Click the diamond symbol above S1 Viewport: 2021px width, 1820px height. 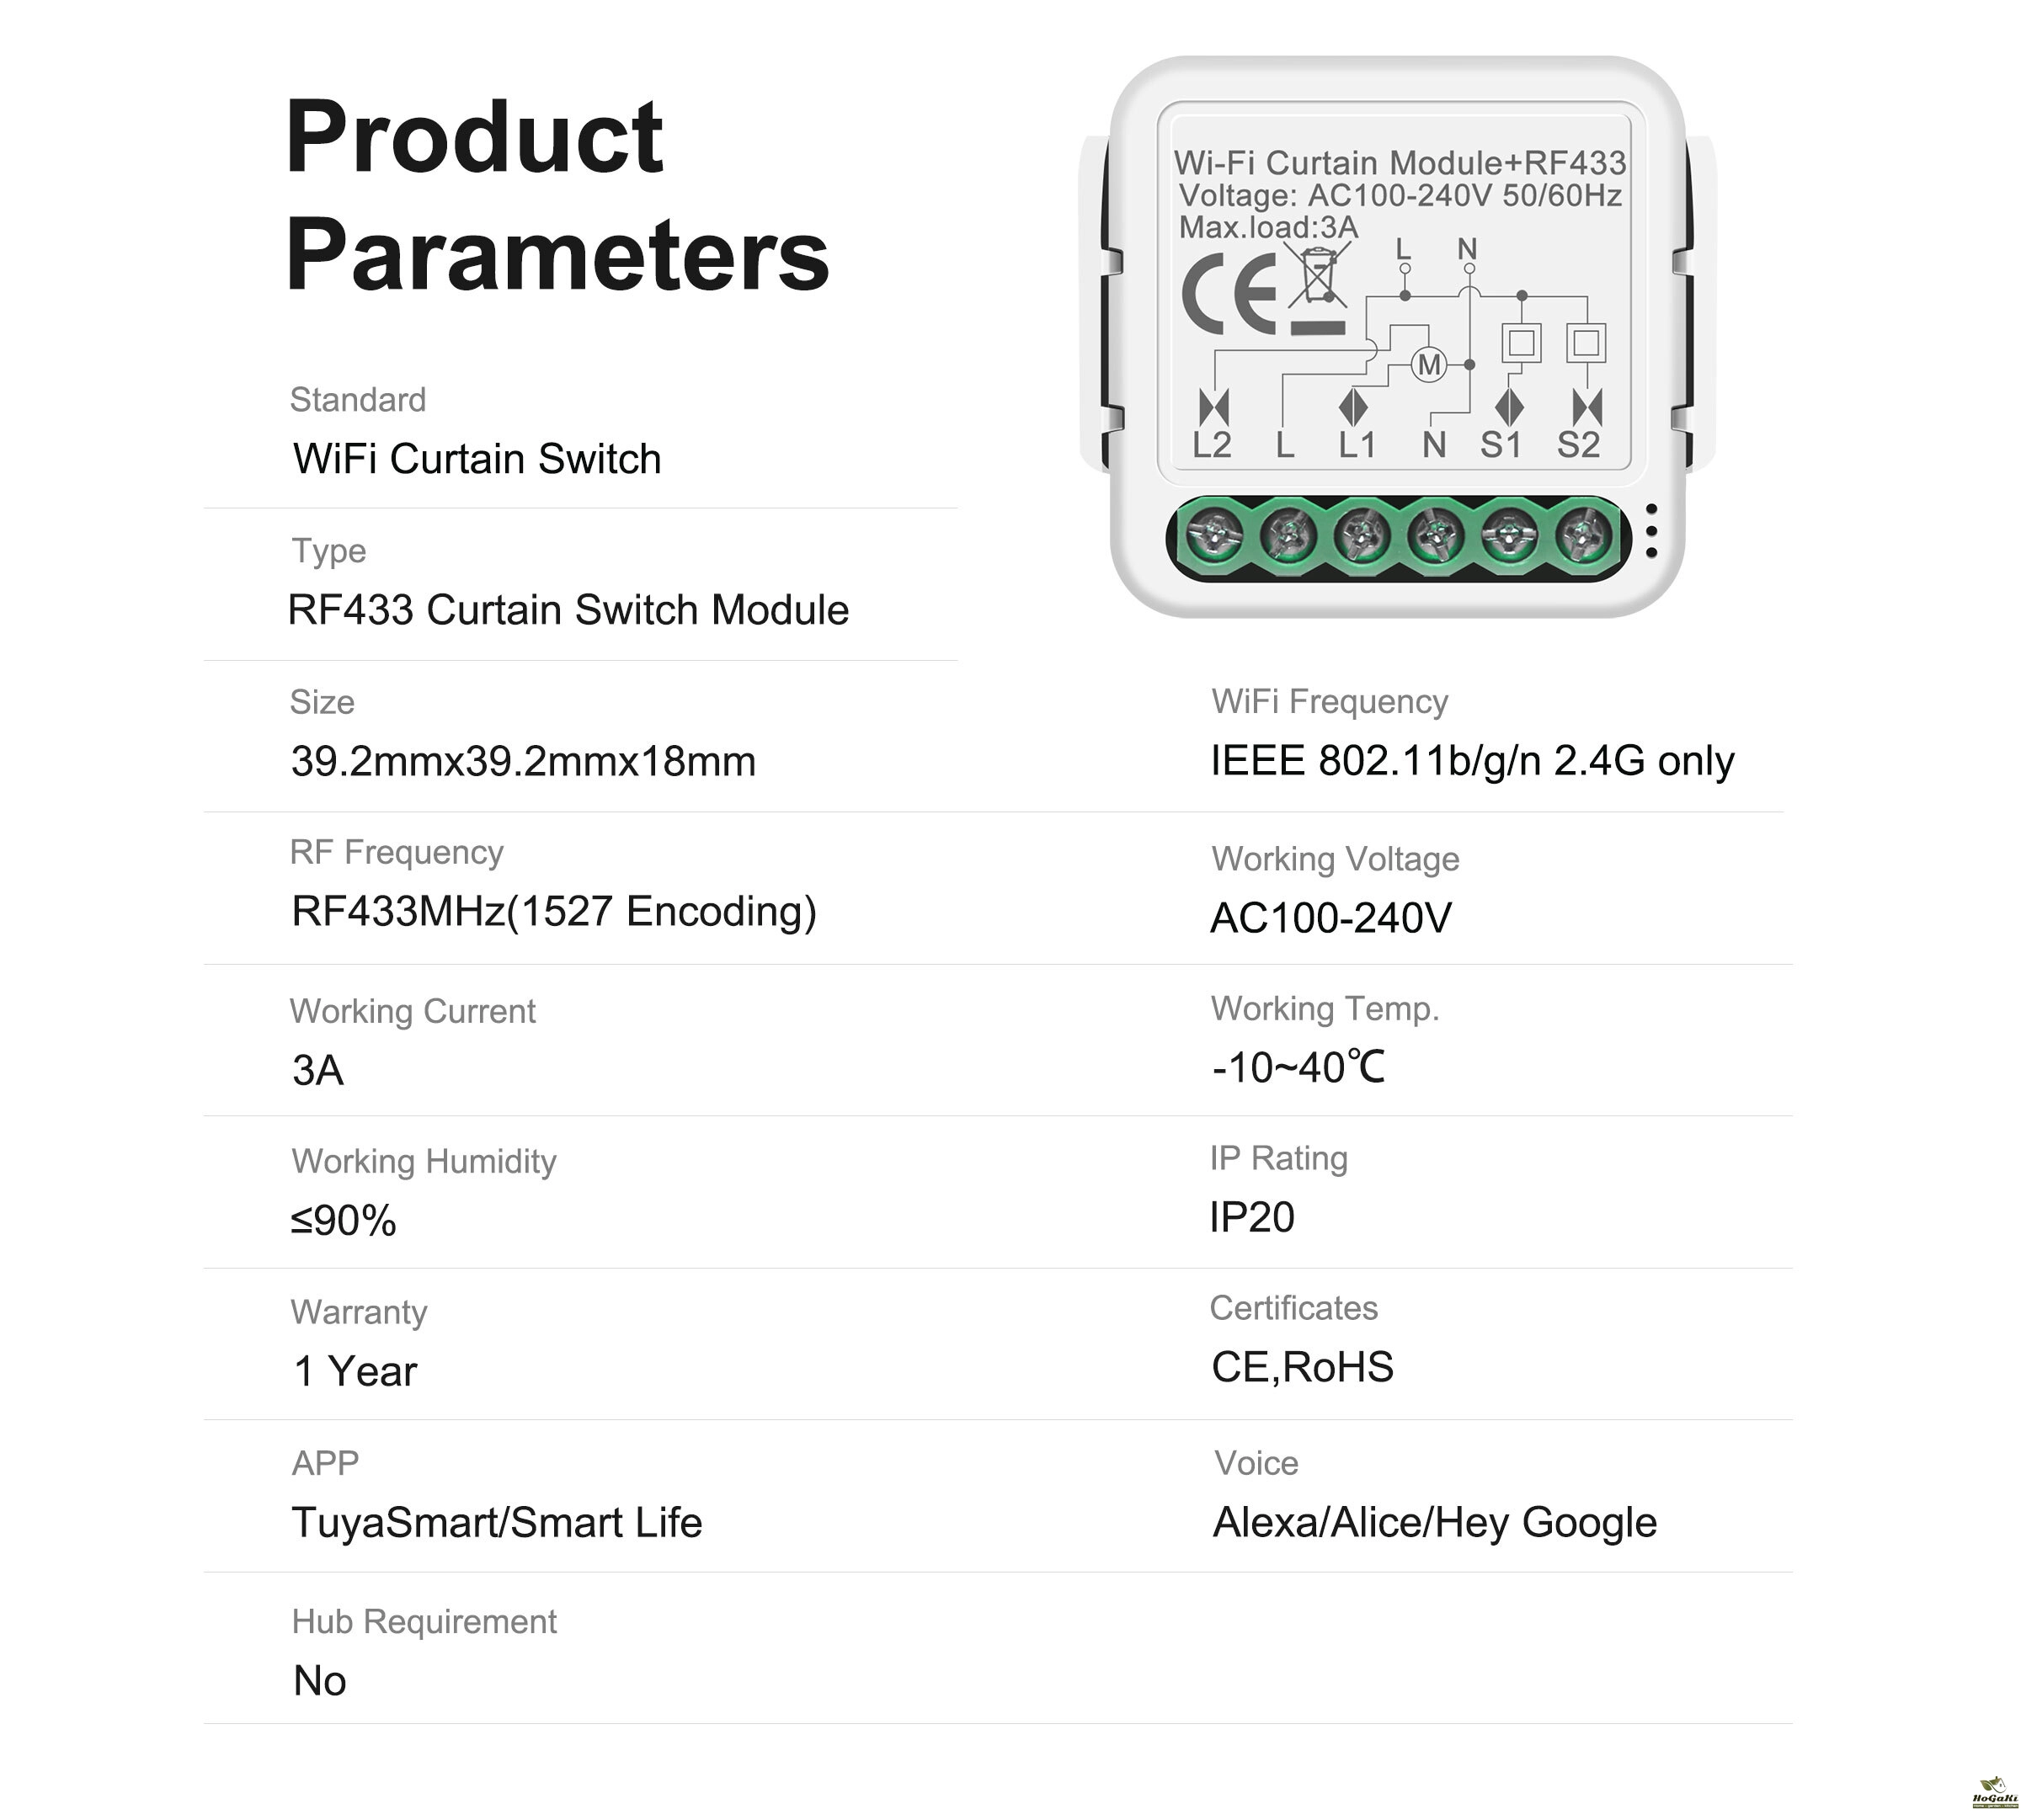pyautogui.click(x=1509, y=407)
